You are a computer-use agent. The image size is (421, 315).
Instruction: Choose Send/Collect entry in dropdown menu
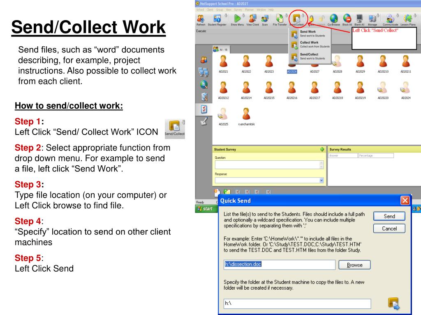310,56
